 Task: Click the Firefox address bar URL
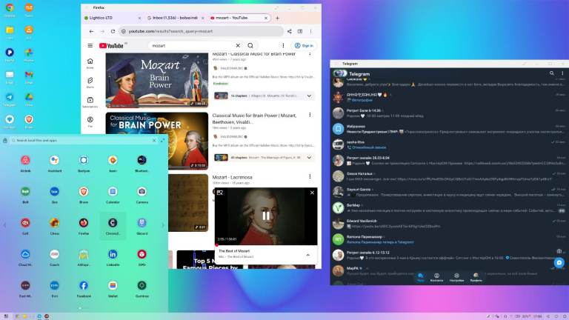201,32
